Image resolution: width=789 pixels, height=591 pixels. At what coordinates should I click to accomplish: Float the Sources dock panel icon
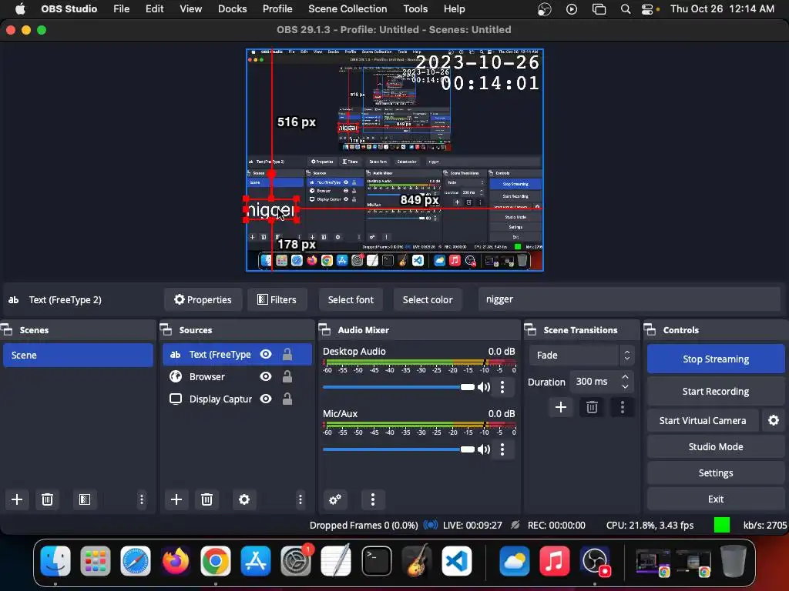point(166,329)
